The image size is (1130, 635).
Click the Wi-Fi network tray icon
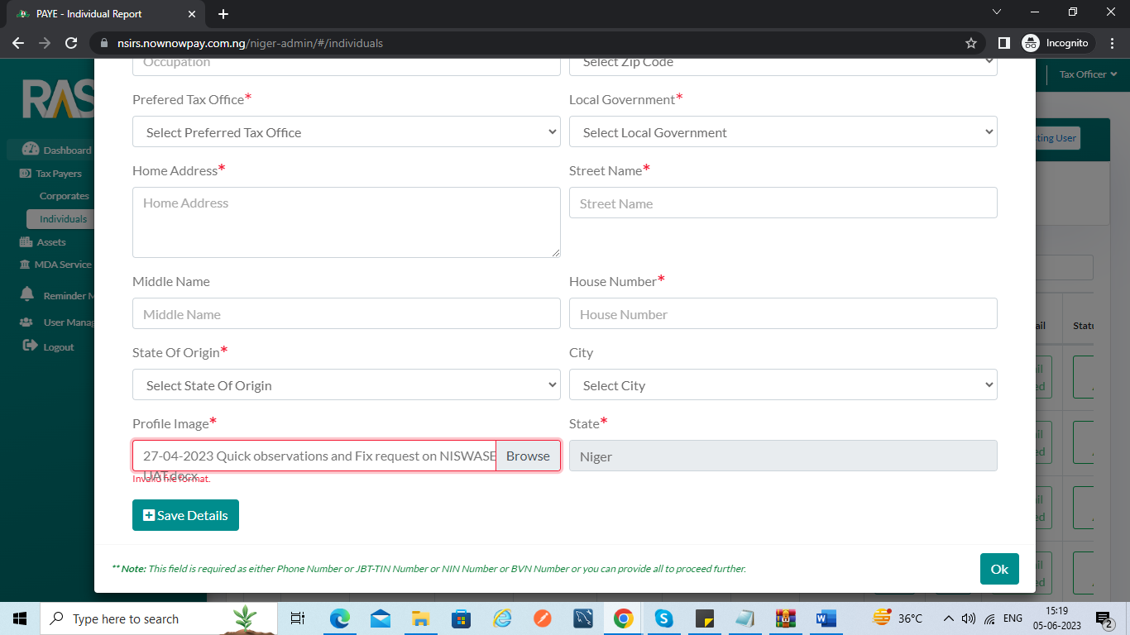coord(990,618)
